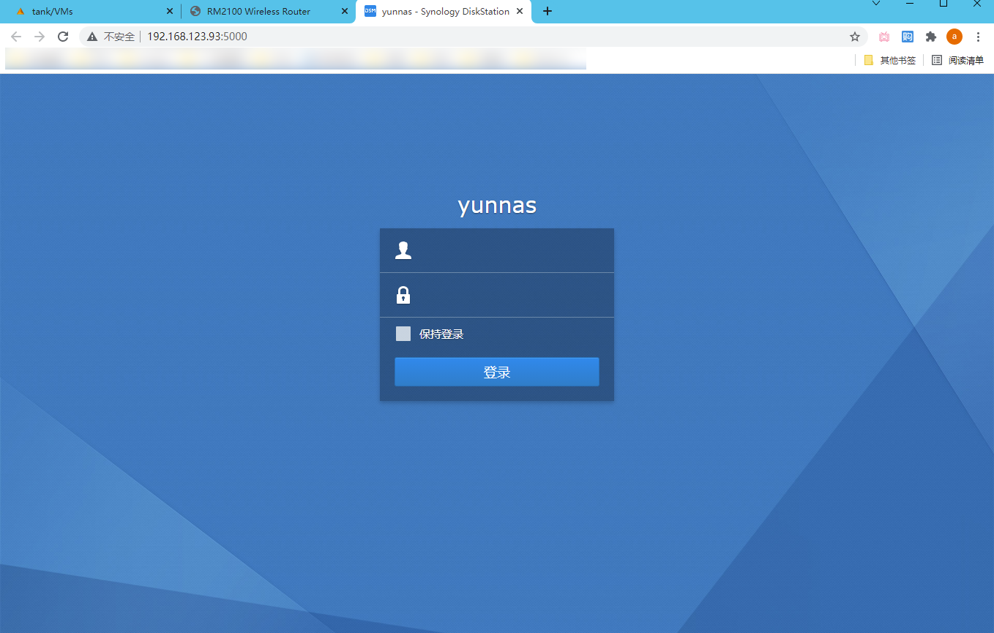Bookmark this page with the star icon

(x=854, y=37)
